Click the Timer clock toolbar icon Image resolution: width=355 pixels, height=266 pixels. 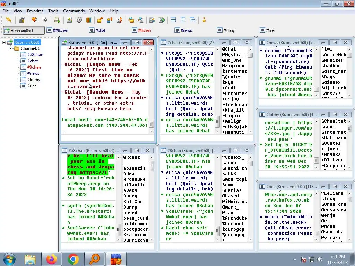[x=79, y=20]
